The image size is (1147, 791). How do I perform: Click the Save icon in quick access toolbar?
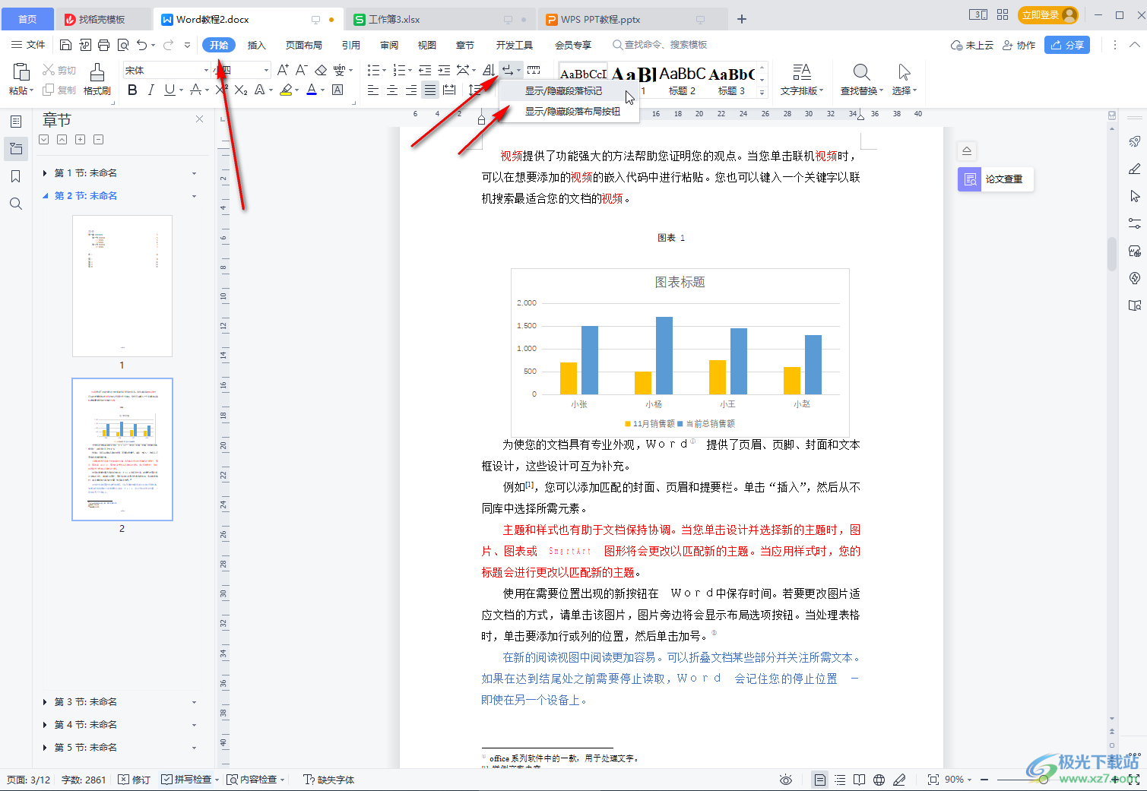pos(66,45)
